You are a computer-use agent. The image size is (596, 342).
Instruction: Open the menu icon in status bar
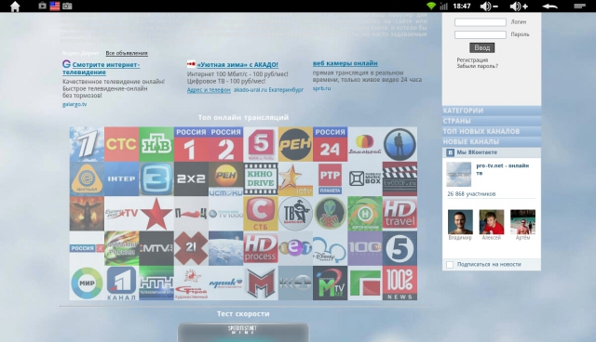point(579,7)
